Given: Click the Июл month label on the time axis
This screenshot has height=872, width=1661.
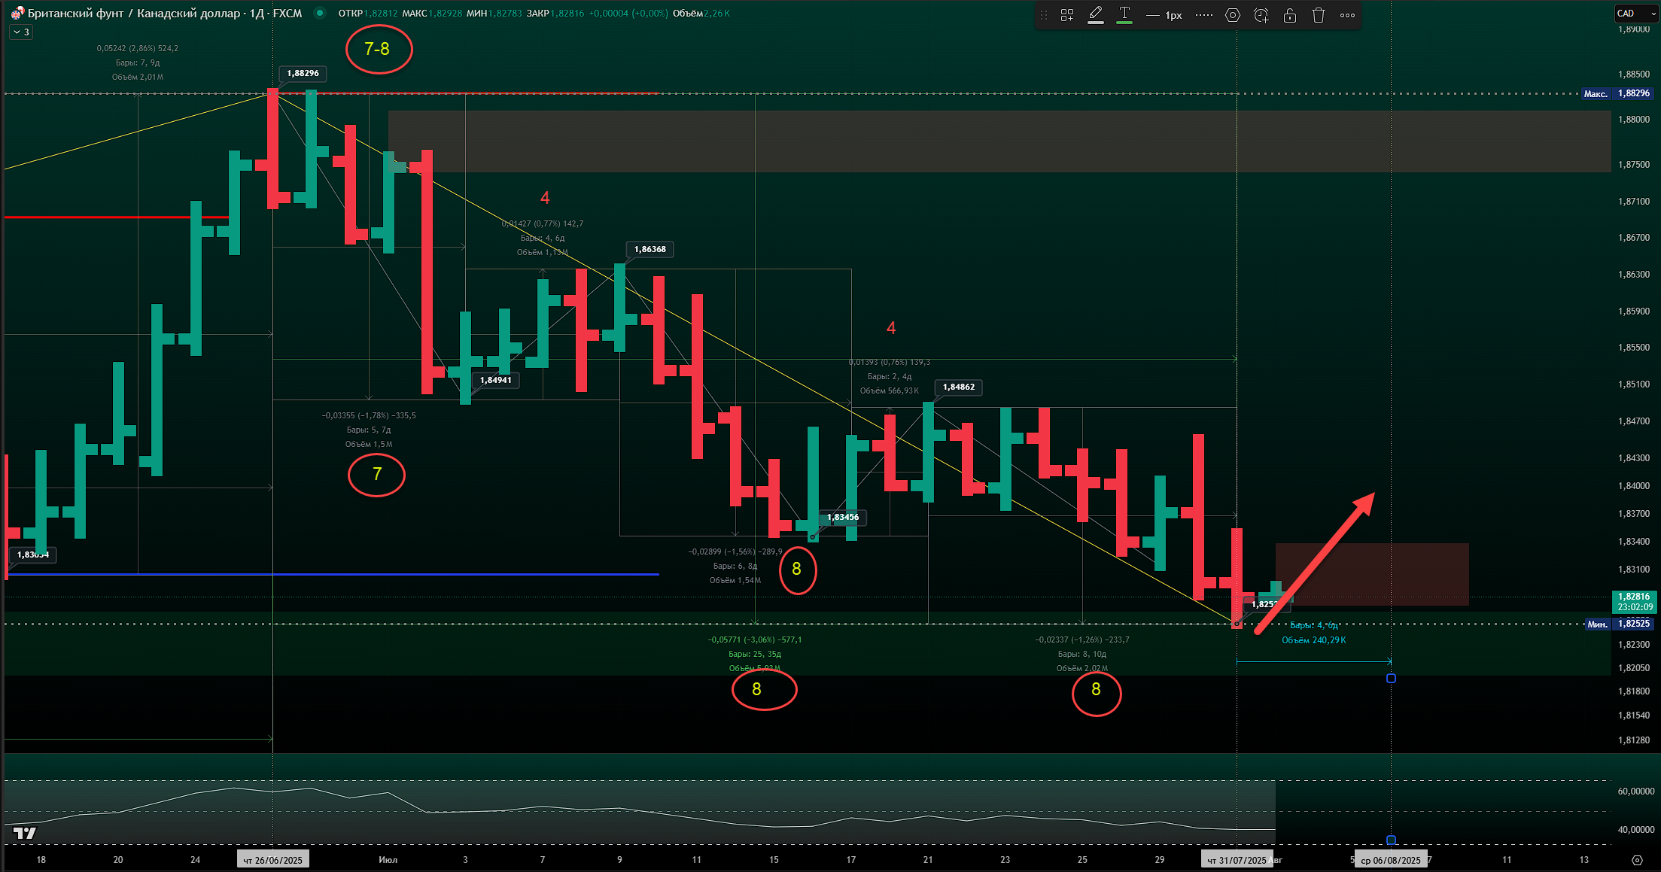Looking at the screenshot, I should (x=388, y=860).
